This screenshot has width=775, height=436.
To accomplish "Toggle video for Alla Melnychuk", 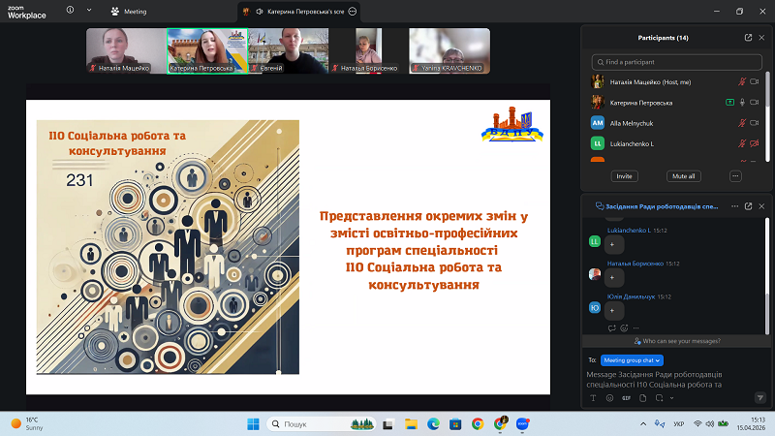I will 754,123.
